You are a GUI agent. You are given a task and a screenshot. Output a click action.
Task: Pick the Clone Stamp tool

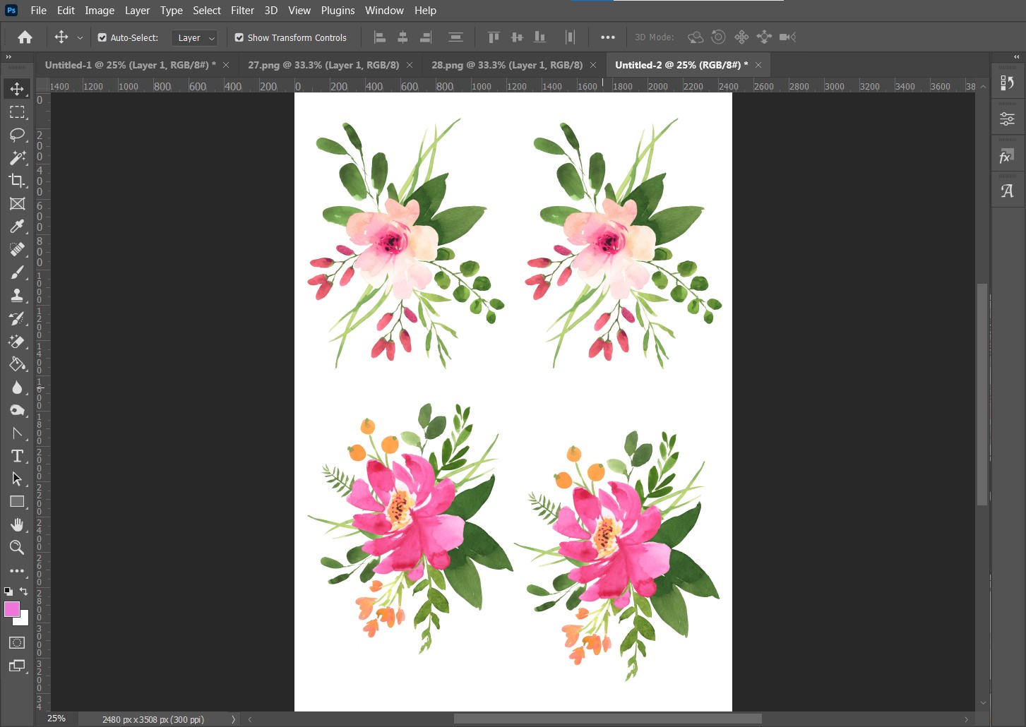[x=17, y=295]
